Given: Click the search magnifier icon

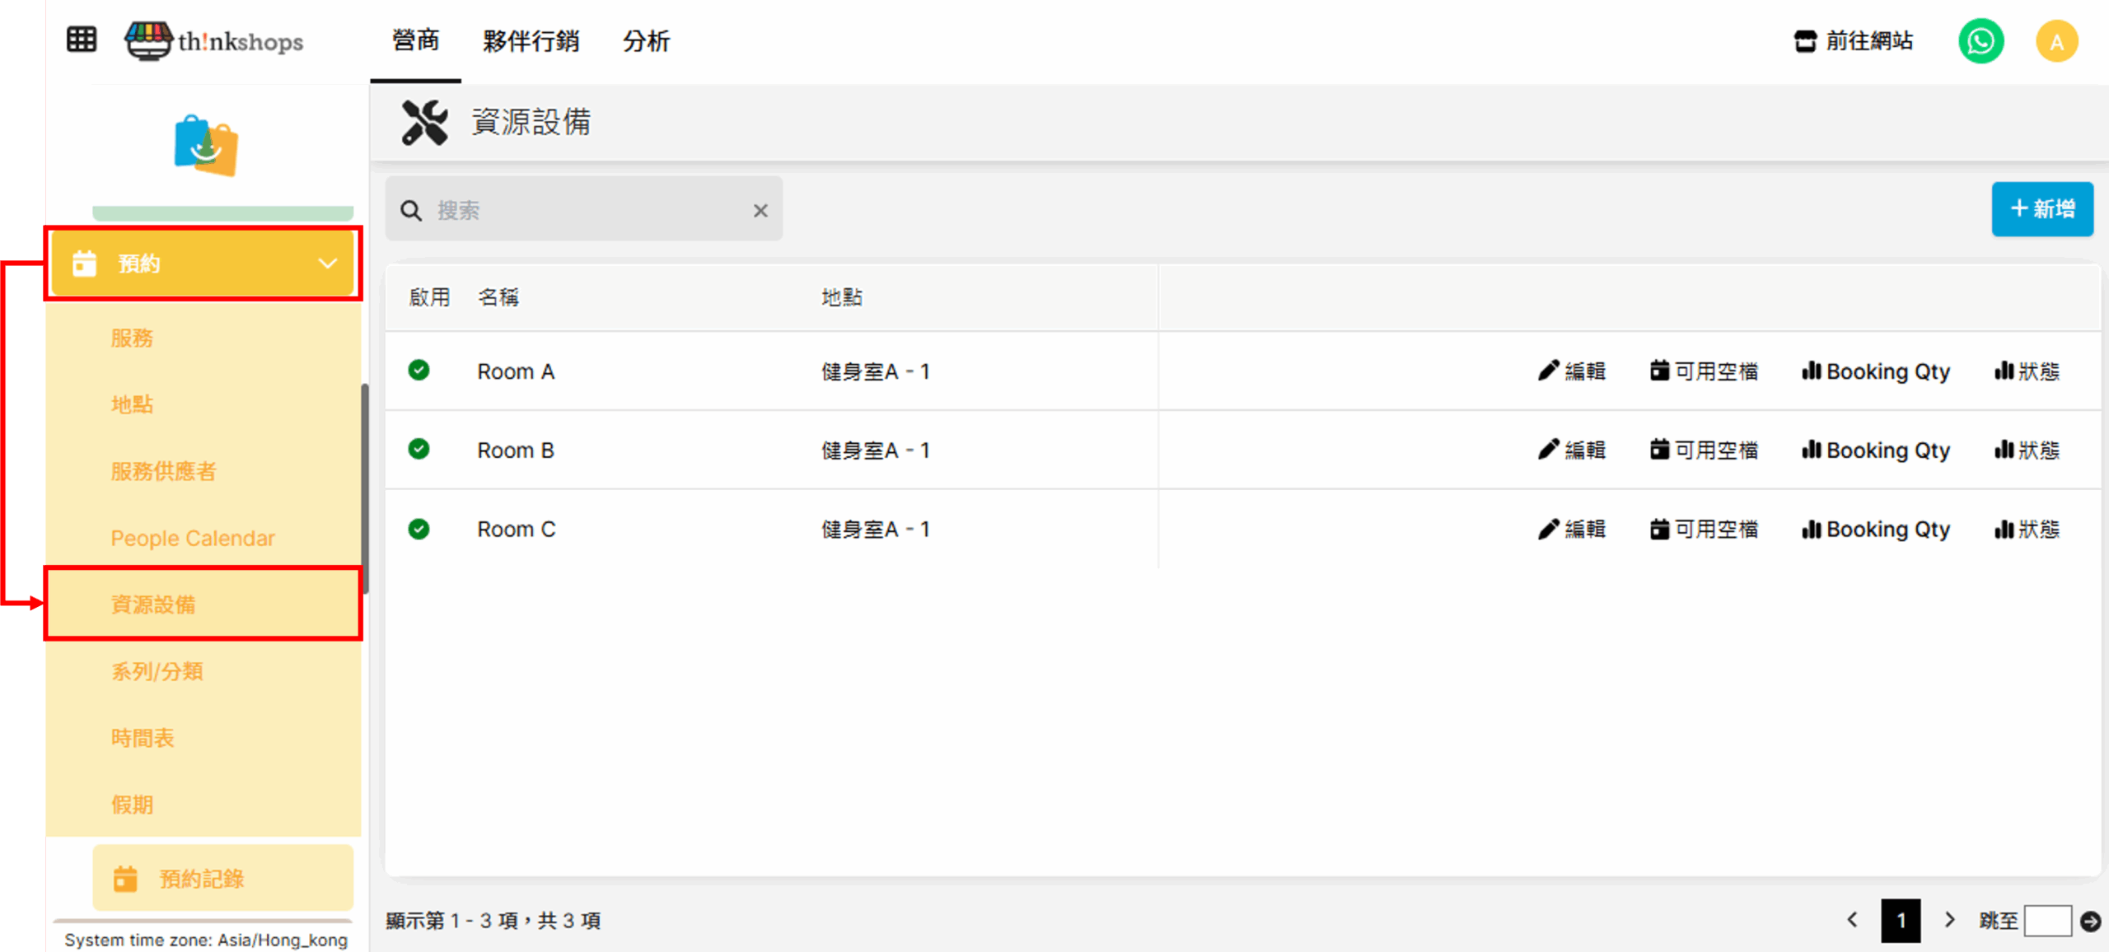Looking at the screenshot, I should tap(411, 211).
